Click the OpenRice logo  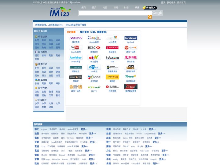pyautogui.click(x=112, y=77)
